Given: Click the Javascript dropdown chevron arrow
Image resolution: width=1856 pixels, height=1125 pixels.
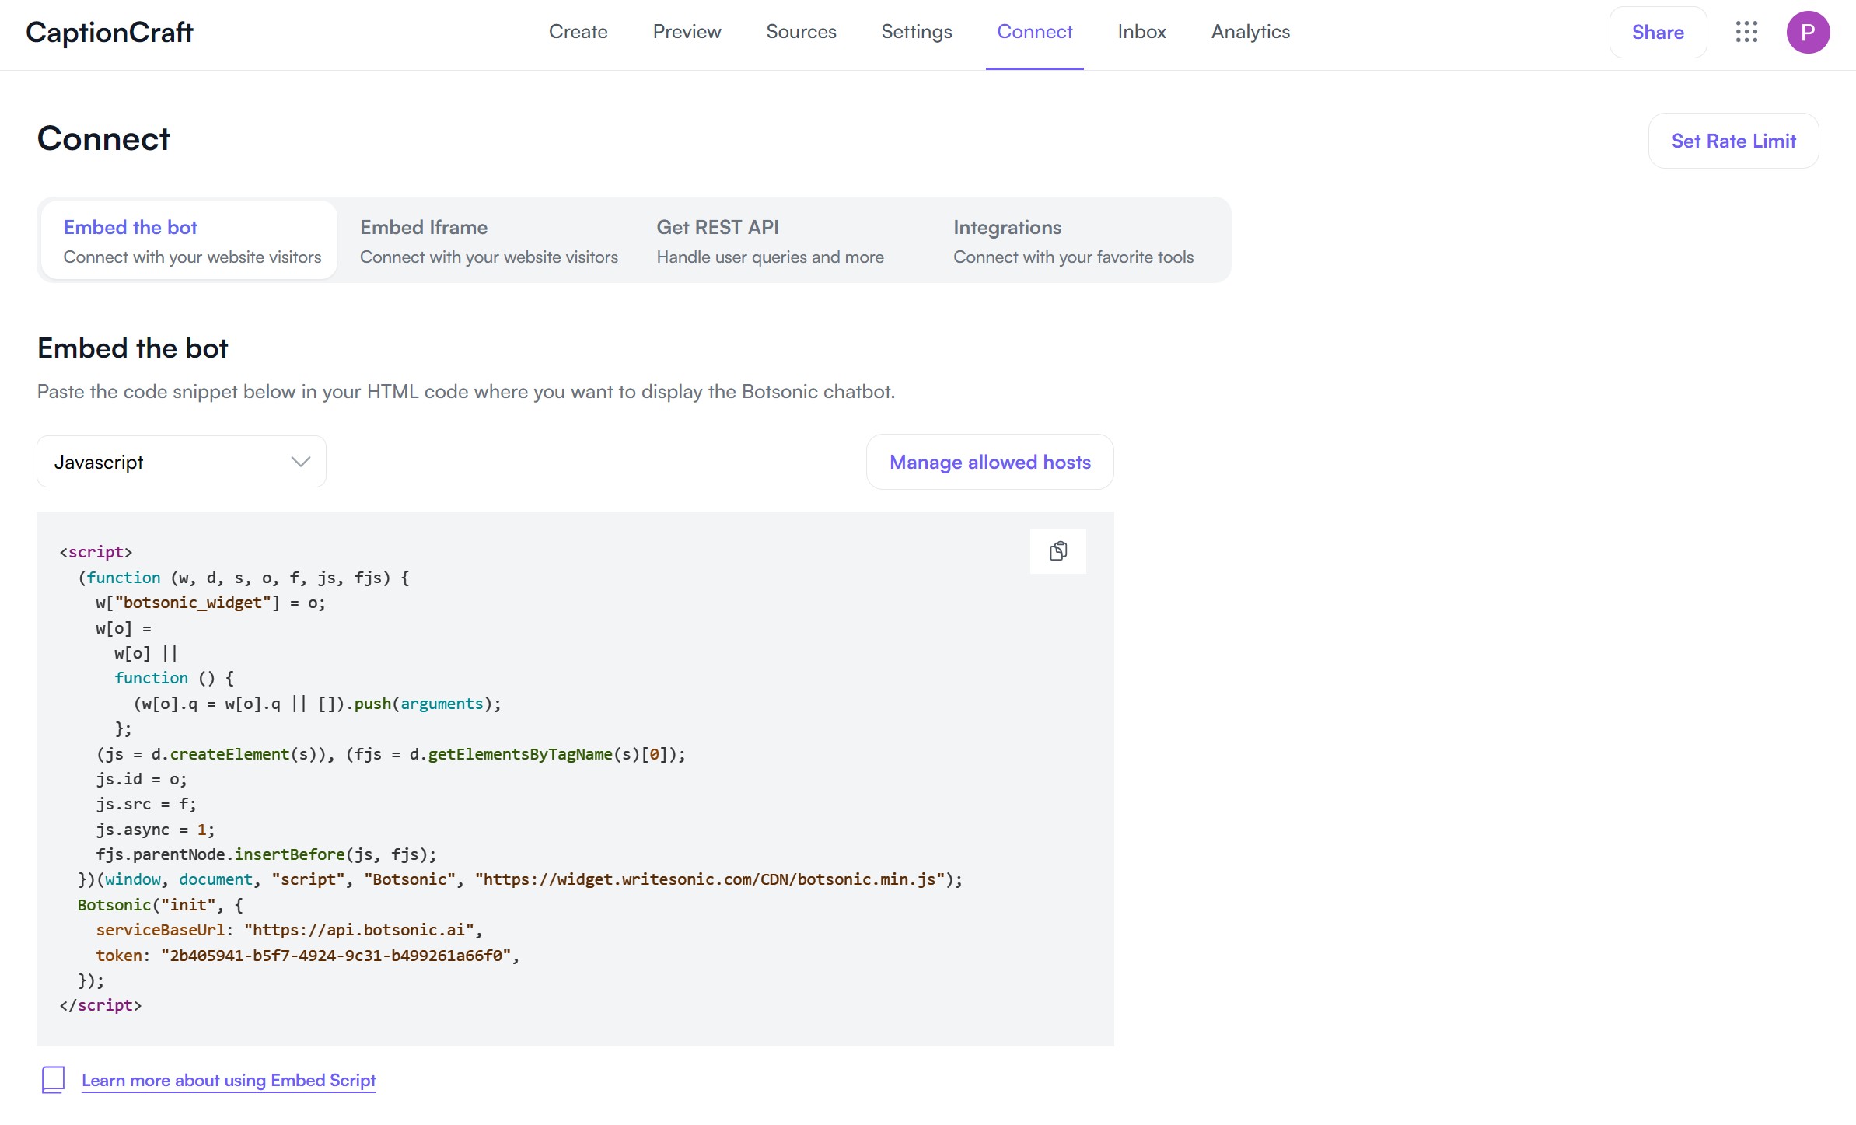Looking at the screenshot, I should 301,462.
